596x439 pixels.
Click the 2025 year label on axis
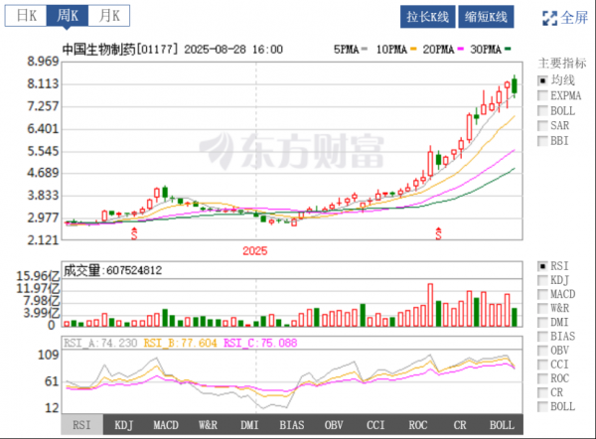(x=255, y=251)
